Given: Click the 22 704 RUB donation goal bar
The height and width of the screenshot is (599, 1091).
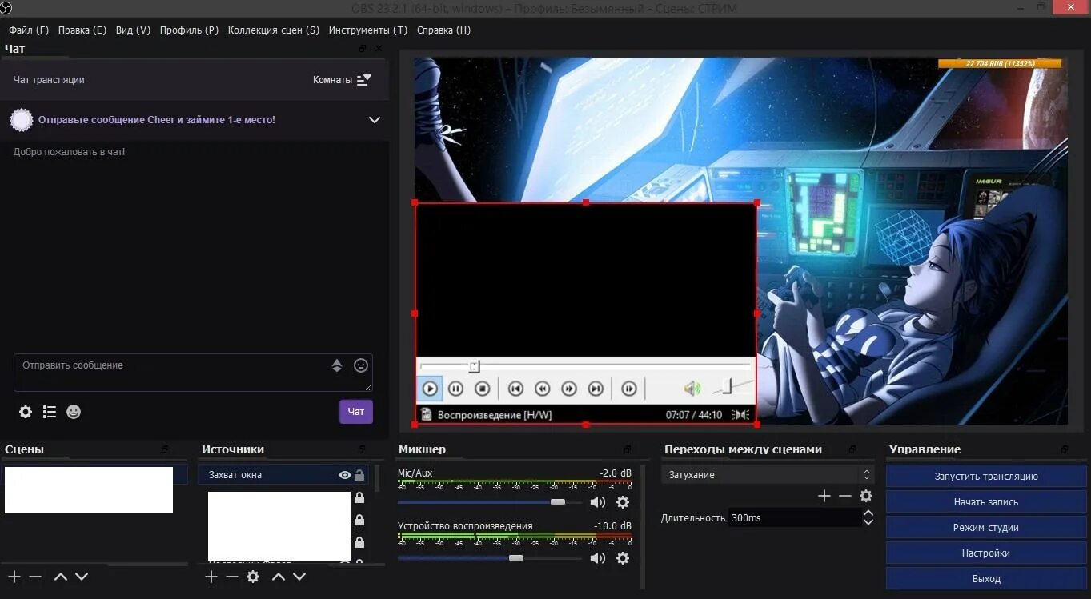Looking at the screenshot, I should click(1000, 63).
